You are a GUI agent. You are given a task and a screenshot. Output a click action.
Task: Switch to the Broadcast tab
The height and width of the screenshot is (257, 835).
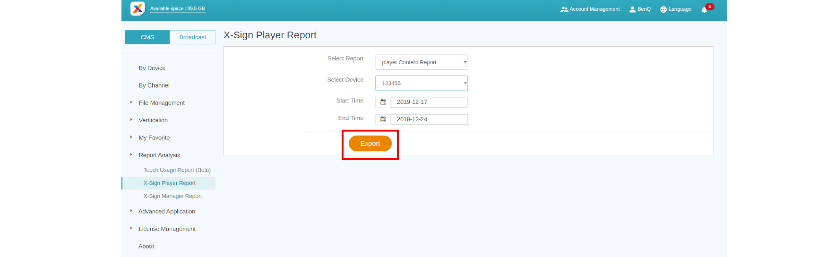coord(192,37)
